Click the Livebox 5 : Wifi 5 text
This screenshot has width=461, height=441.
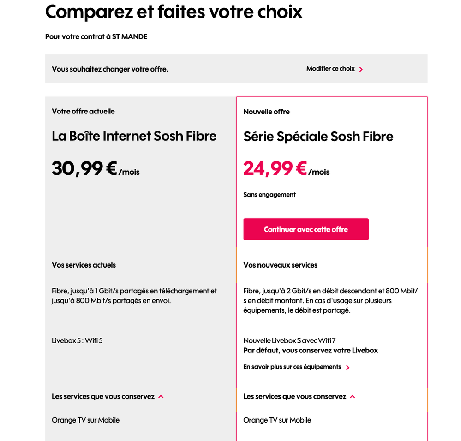click(x=77, y=340)
